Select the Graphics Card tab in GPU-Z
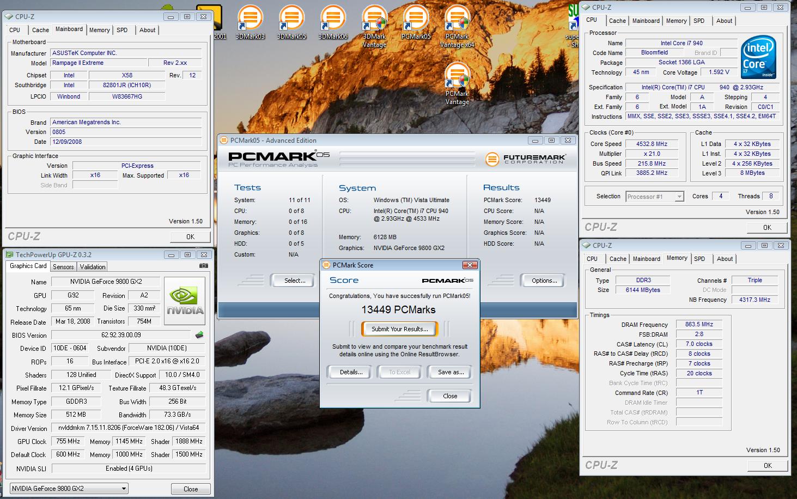797x499 pixels. coord(28,266)
